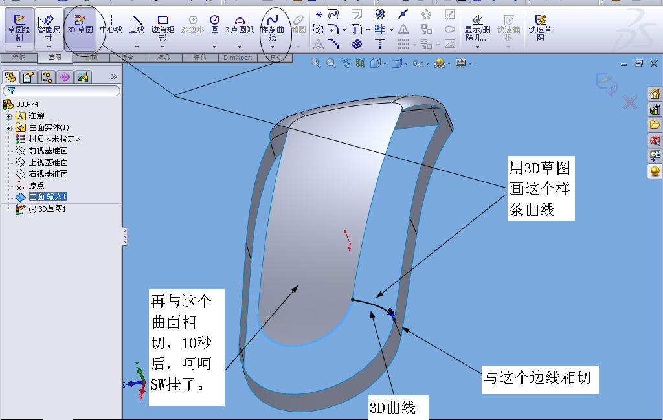Open the ConfigurationManager tab icon
Screen dimensions: 663x420
pos(47,77)
